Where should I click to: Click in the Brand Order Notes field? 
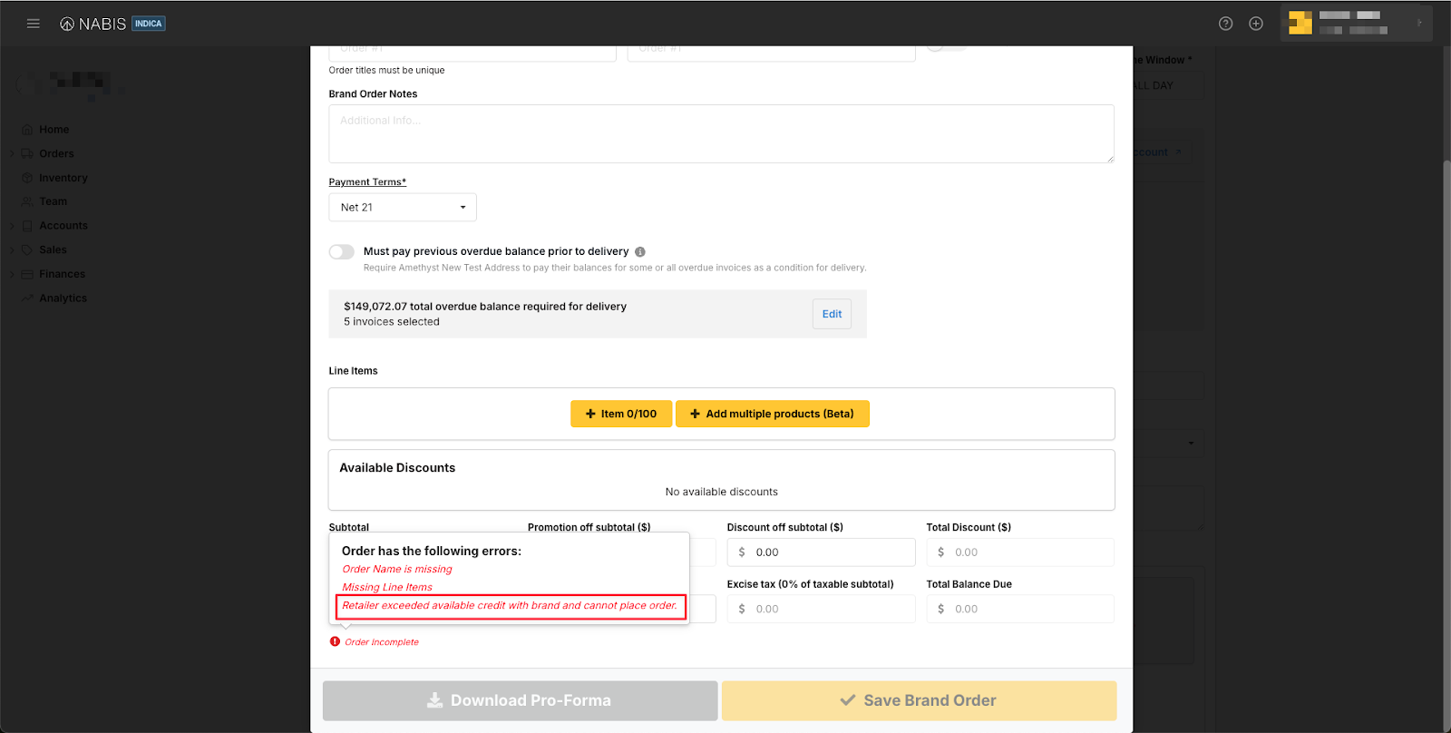[x=721, y=134]
